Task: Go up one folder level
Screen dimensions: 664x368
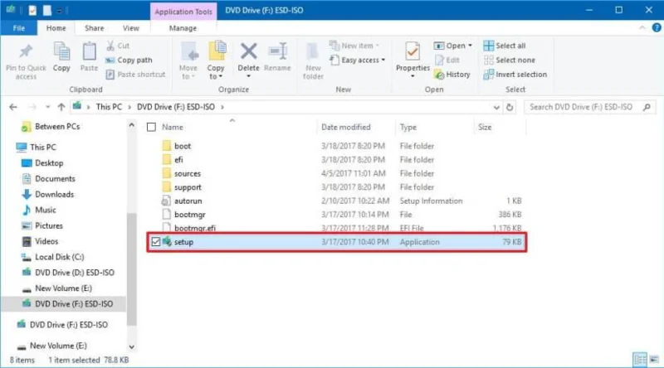Action: click(61, 107)
